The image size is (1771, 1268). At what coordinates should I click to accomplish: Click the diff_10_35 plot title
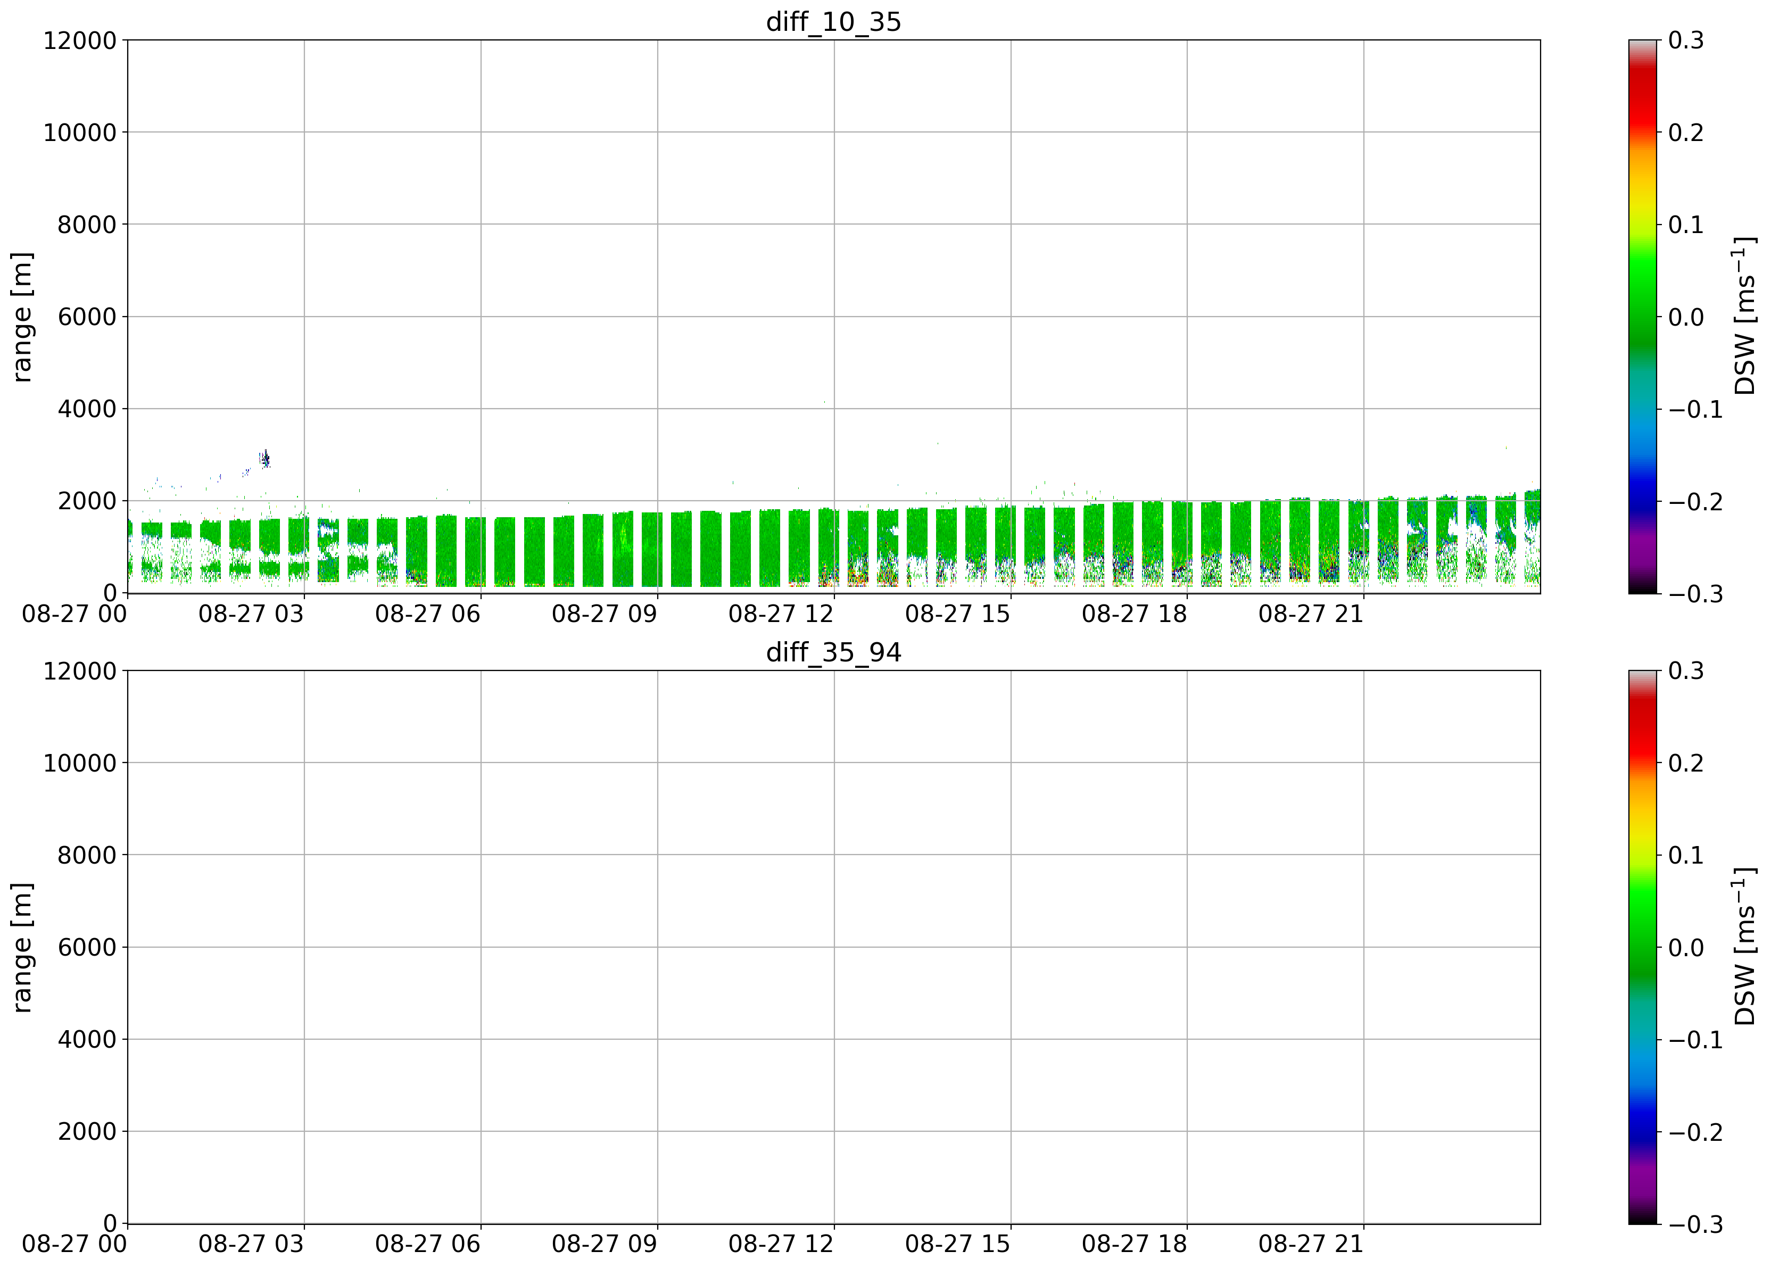click(833, 22)
